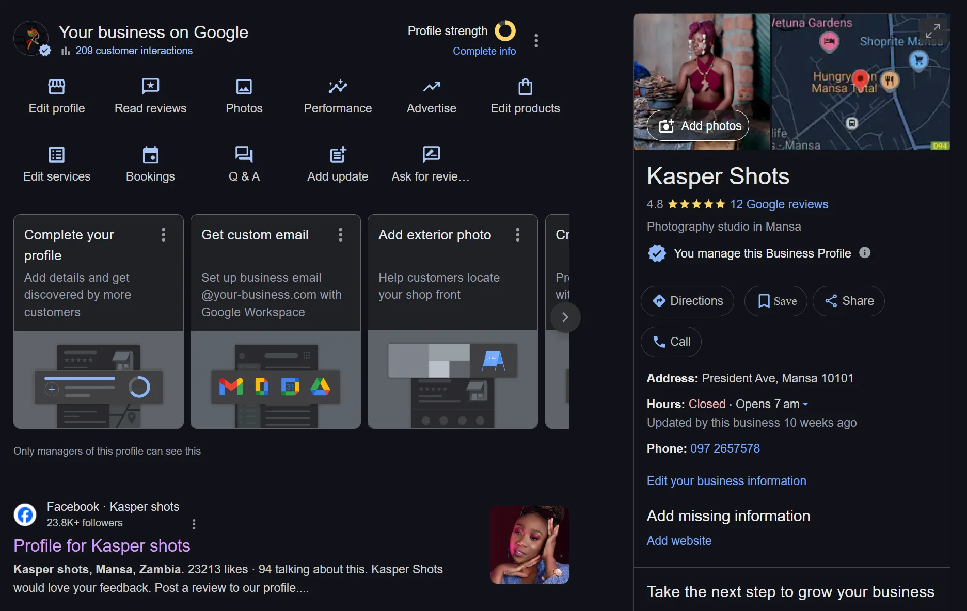Open the Get custom email card
The width and height of the screenshot is (967, 611).
276,321
